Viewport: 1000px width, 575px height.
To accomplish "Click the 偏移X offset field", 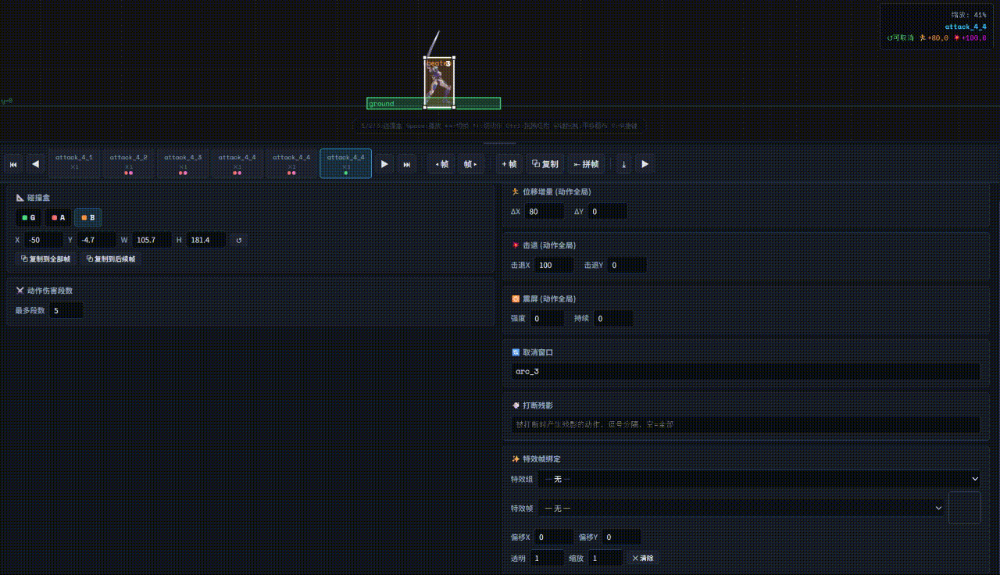I will pyautogui.click(x=554, y=537).
